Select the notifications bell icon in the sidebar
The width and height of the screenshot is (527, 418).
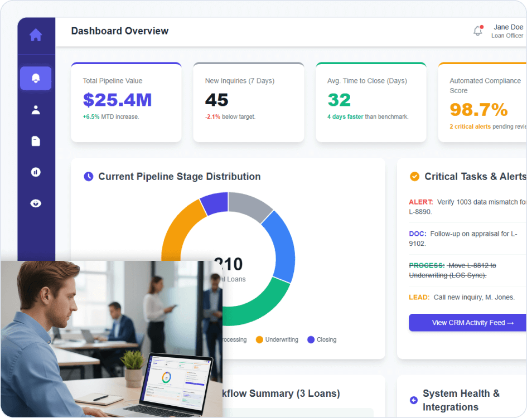36,78
